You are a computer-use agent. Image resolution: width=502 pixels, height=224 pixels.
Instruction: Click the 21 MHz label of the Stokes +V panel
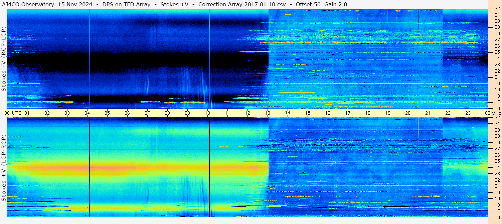pos(497,186)
